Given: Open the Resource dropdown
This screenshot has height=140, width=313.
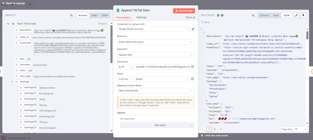Looking at the screenshot, I should tap(156, 42).
